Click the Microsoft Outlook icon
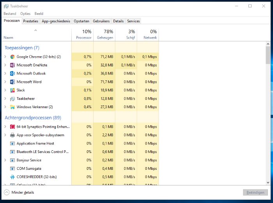 [12, 73]
